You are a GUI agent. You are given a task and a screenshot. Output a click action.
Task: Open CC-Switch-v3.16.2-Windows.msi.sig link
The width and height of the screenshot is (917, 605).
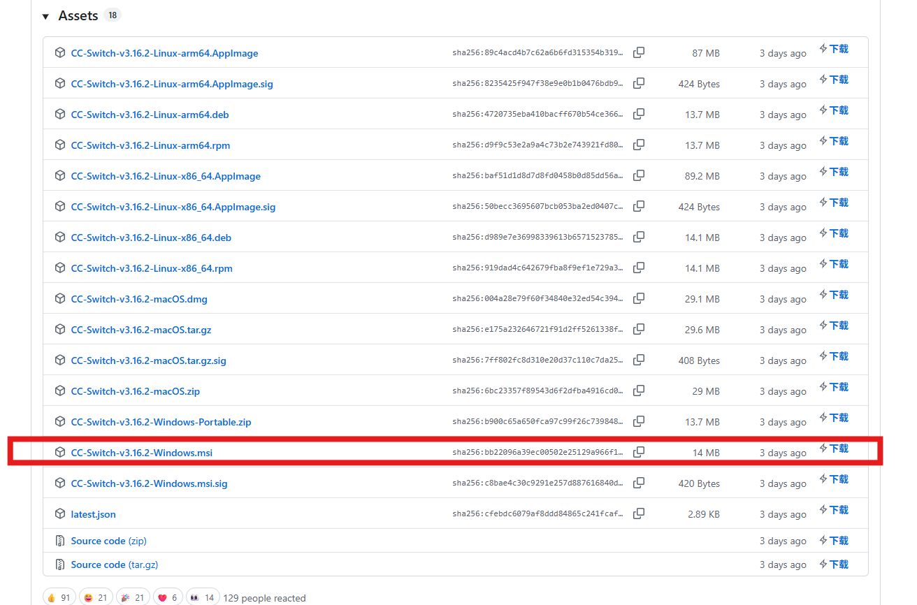tap(149, 483)
